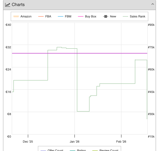The height and width of the screenshot is (151, 159).
Task: Click the Amazon orange color swatch
Action: click(16, 16)
